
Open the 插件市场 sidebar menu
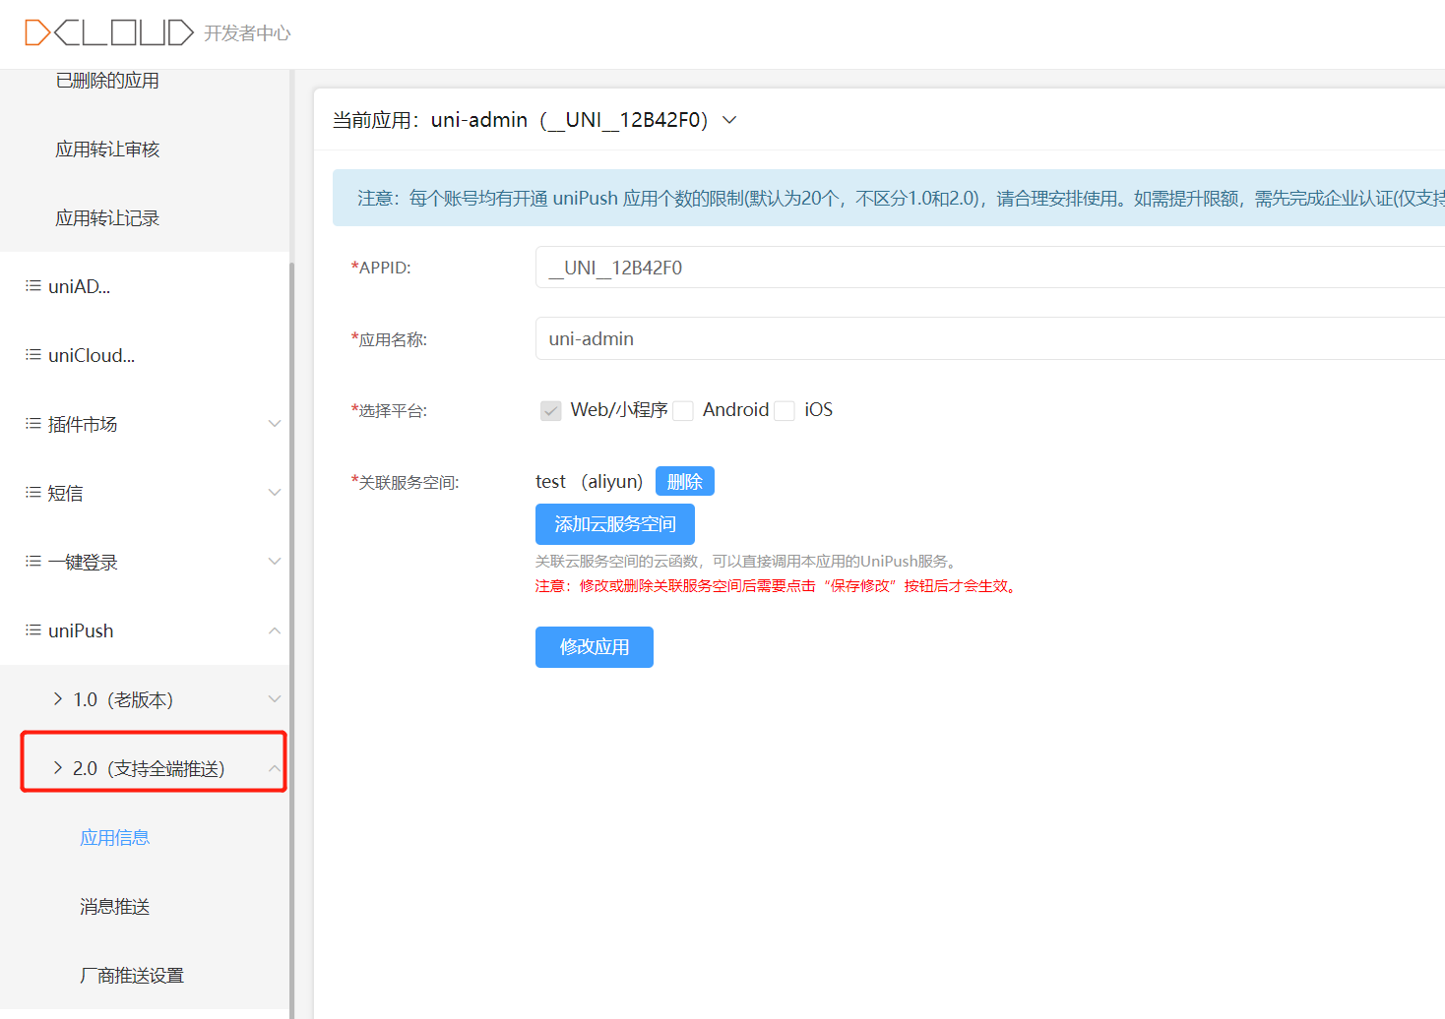(x=145, y=424)
